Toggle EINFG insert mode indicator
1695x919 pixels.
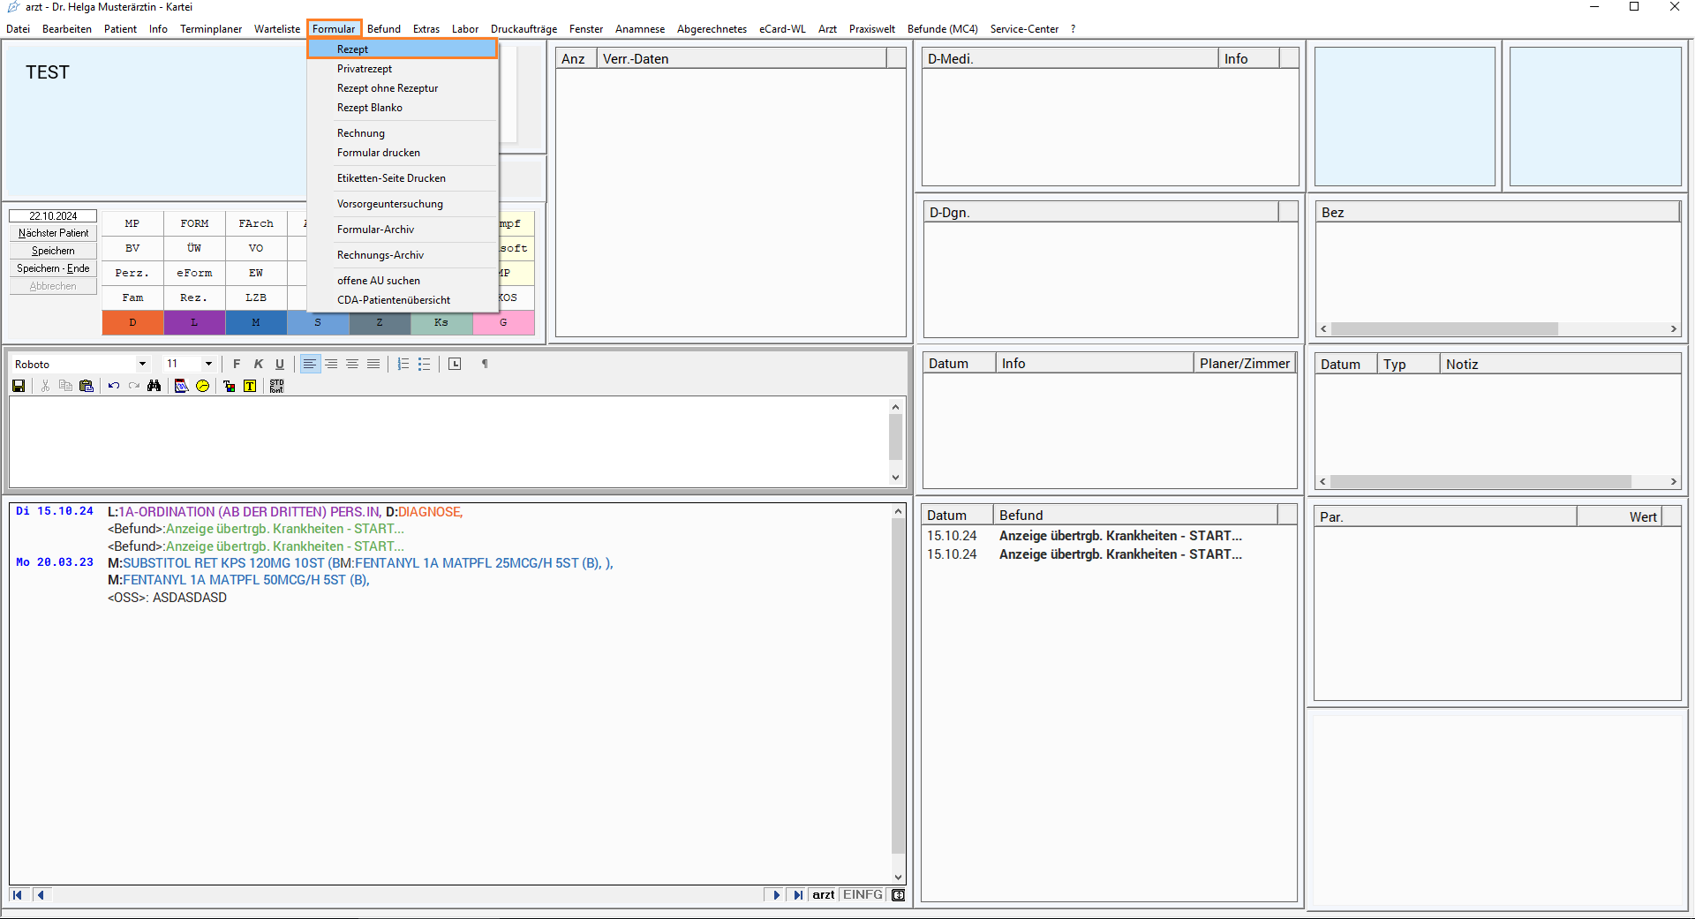[x=863, y=894]
